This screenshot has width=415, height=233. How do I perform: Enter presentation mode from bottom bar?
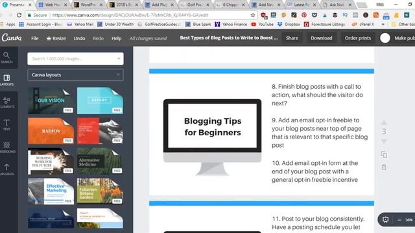pyautogui.click(x=386, y=220)
